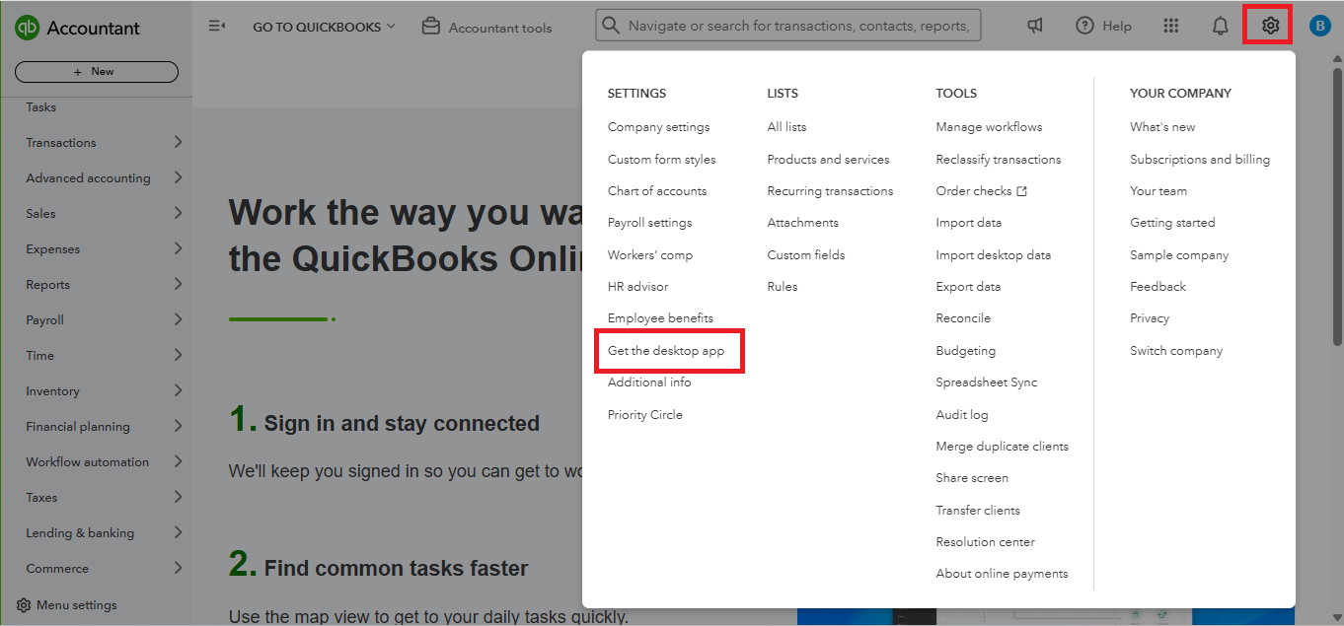Viewport: 1344px width, 626px height.
Task: Select Reclassify transactions
Action: (999, 160)
